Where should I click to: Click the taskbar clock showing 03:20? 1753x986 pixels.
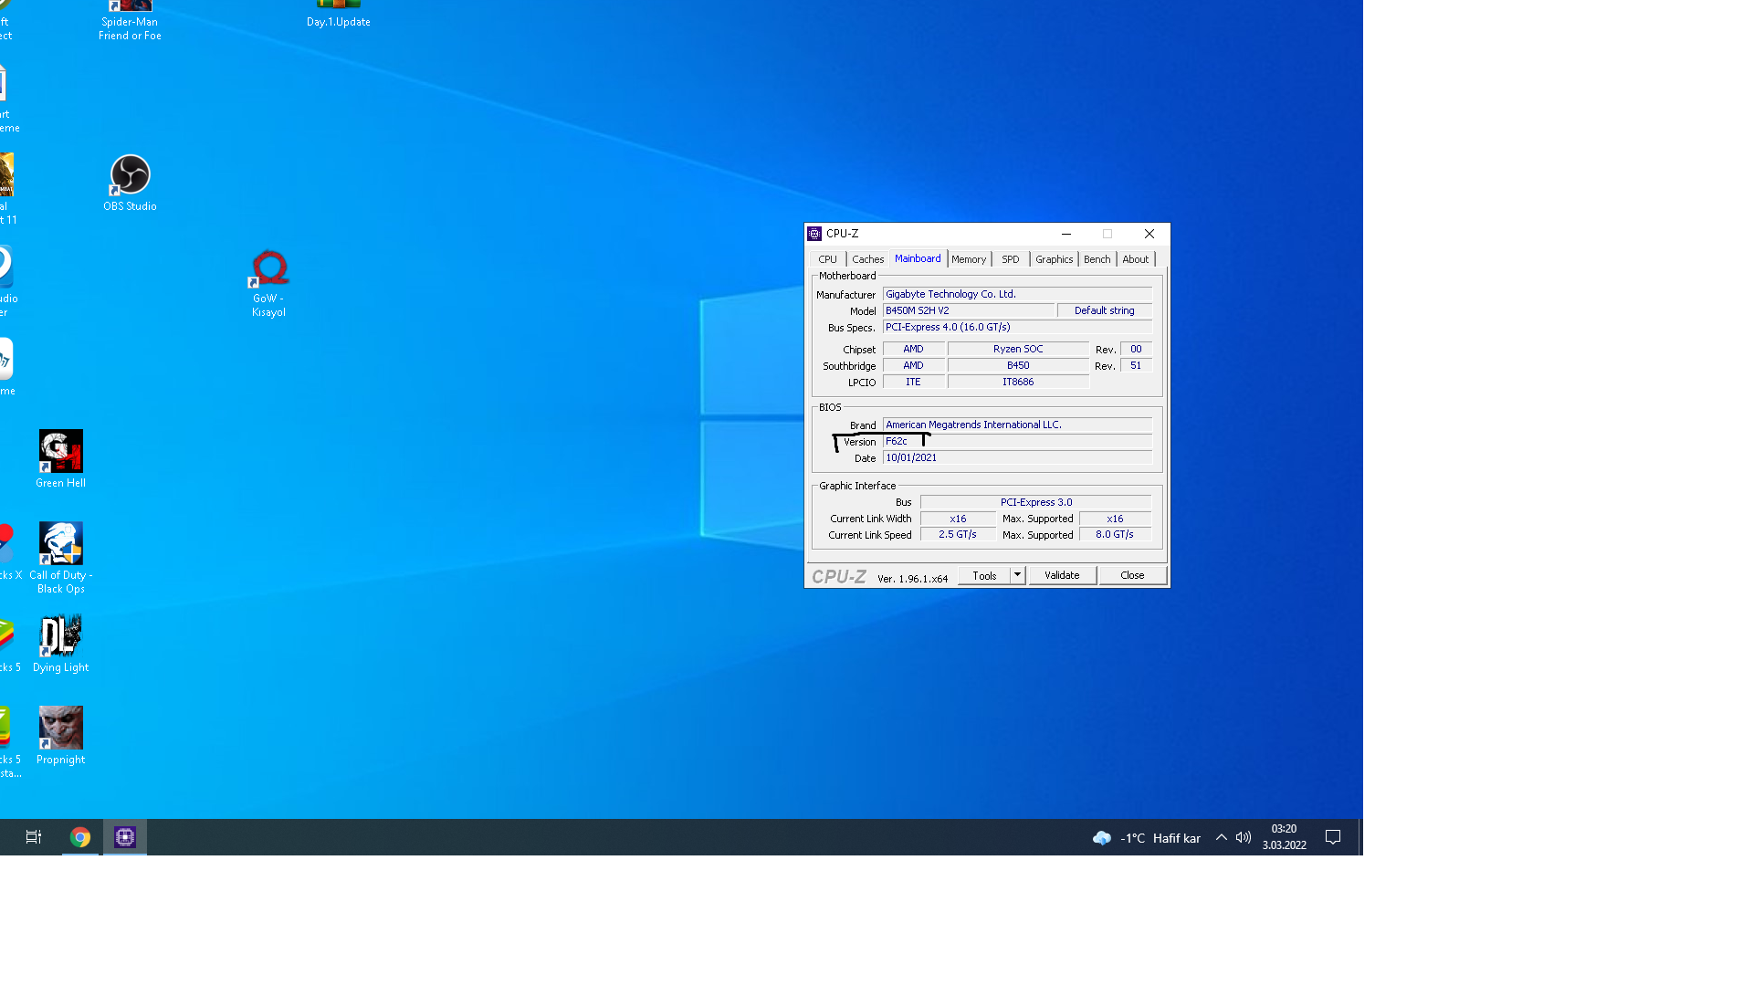[1284, 837]
